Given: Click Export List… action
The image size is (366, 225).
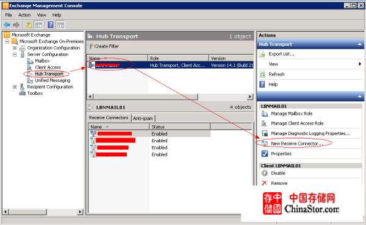Looking at the screenshot, I should coord(281,54).
